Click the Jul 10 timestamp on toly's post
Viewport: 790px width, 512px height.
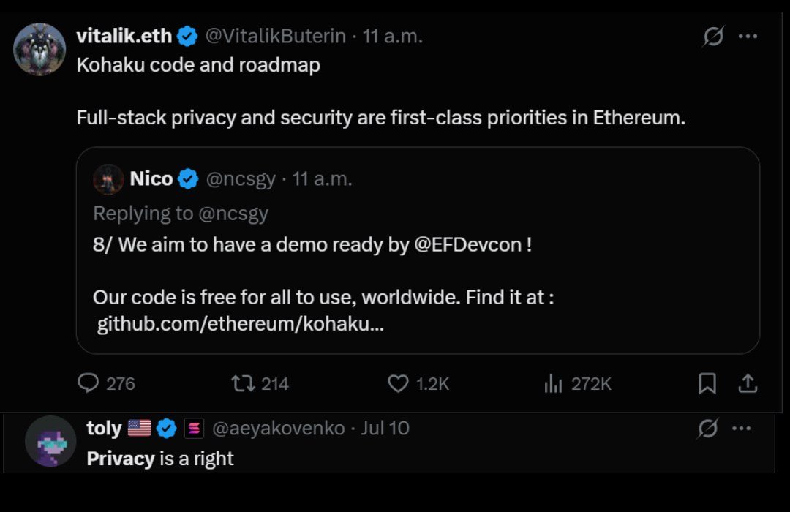pos(385,428)
